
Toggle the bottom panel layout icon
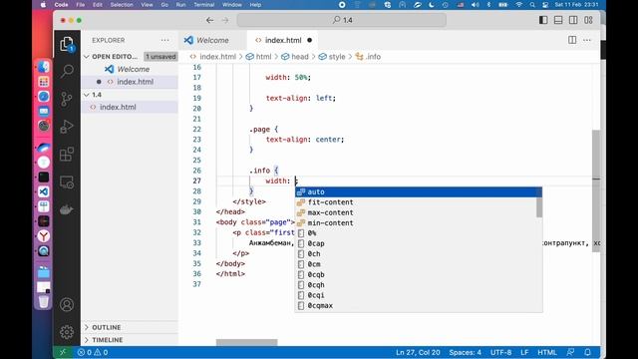(x=558, y=20)
